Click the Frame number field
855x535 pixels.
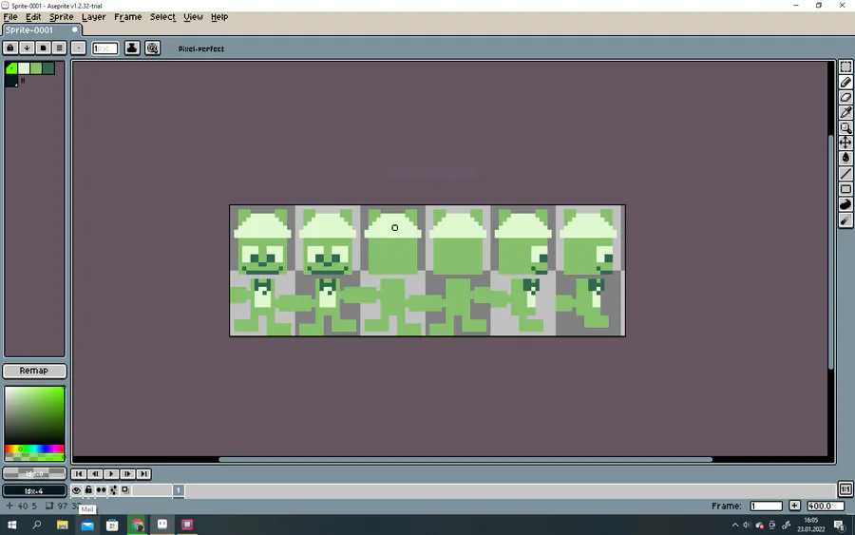point(766,506)
